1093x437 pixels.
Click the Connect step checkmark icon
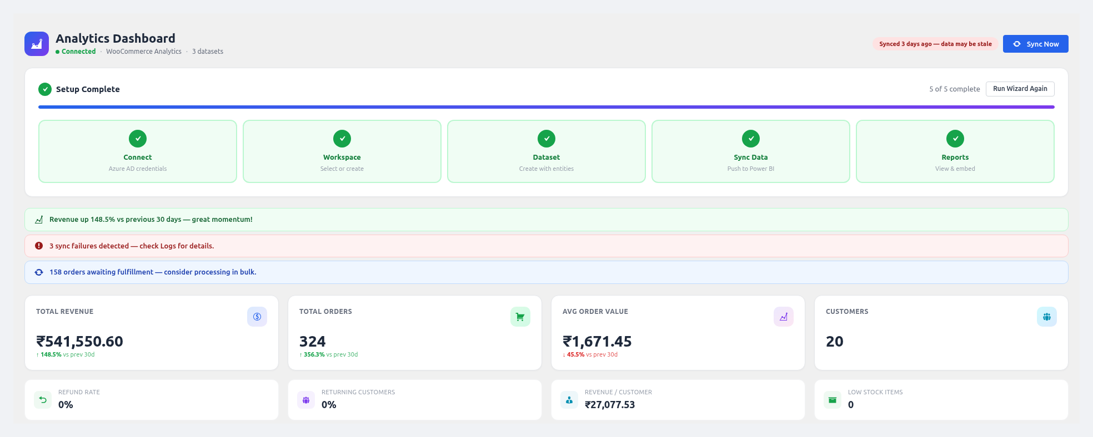click(x=138, y=139)
